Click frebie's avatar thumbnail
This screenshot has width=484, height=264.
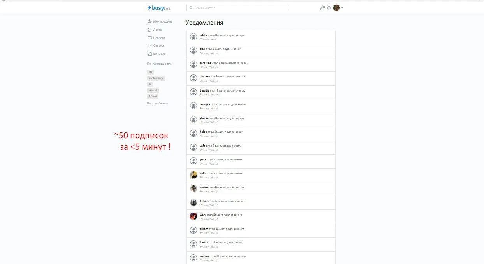click(194, 202)
